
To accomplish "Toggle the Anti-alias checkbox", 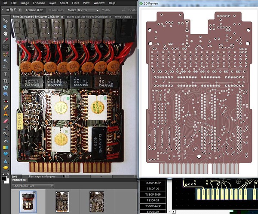I will click(x=49, y=10).
